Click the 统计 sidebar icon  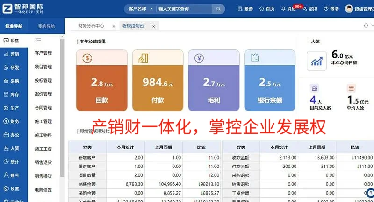pyautogui.click(x=6, y=162)
